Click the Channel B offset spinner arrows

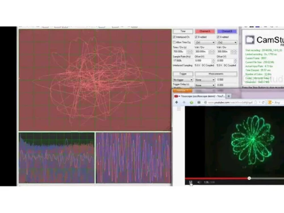tap(235, 61)
